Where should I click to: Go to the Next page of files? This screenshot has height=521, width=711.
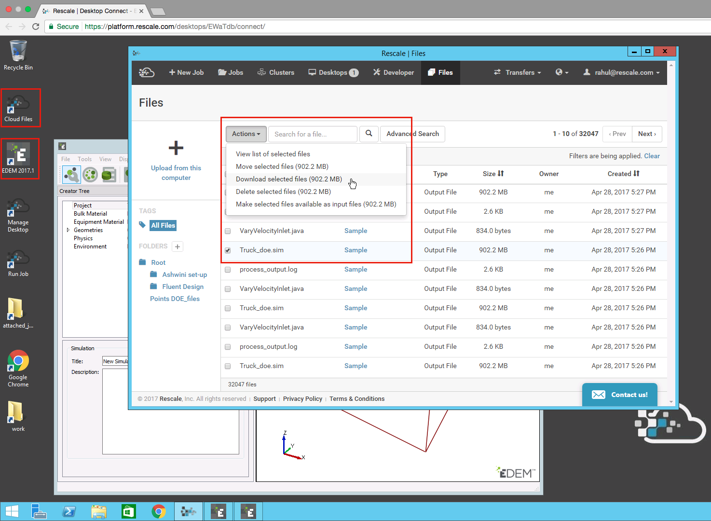coord(647,134)
